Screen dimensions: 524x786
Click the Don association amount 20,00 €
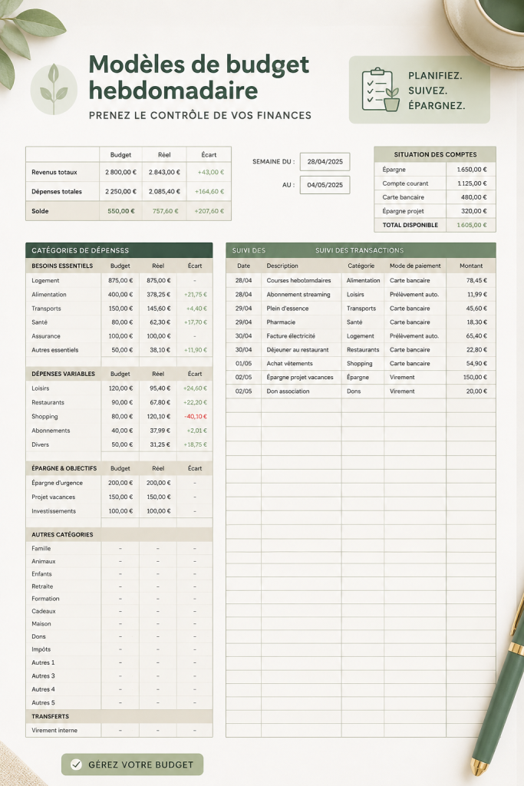click(476, 391)
